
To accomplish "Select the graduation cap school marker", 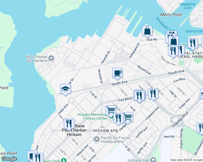I will (x=65, y=89).
